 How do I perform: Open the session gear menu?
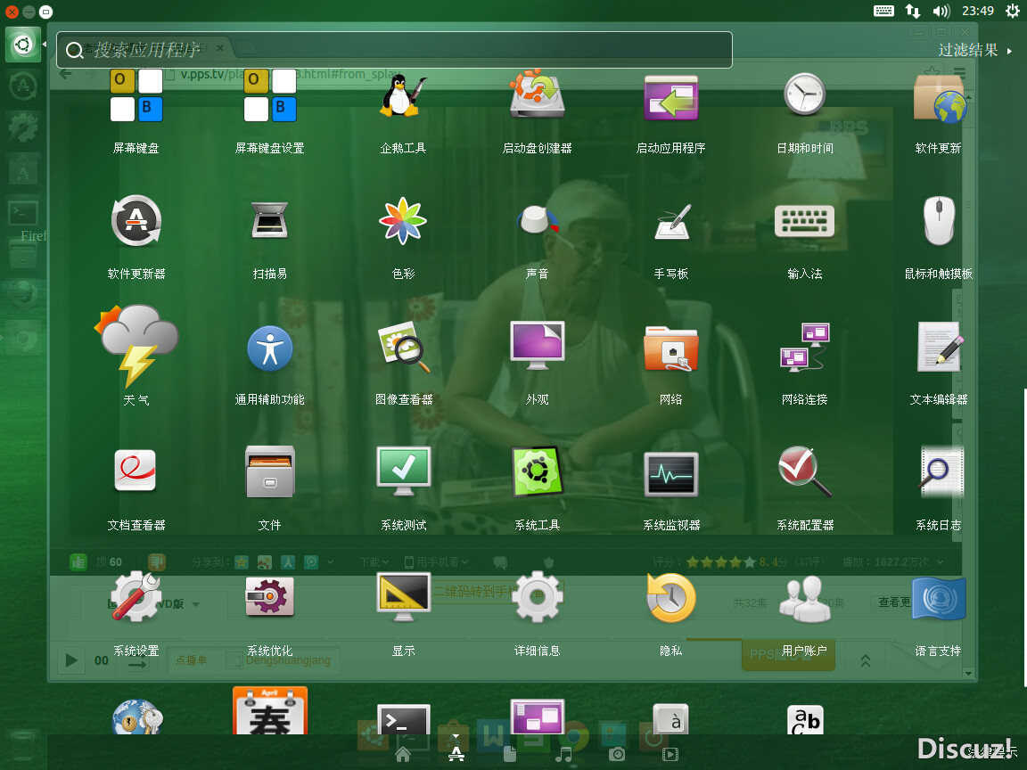(1012, 11)
